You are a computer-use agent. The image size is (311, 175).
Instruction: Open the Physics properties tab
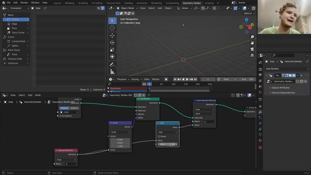[260, 123]
